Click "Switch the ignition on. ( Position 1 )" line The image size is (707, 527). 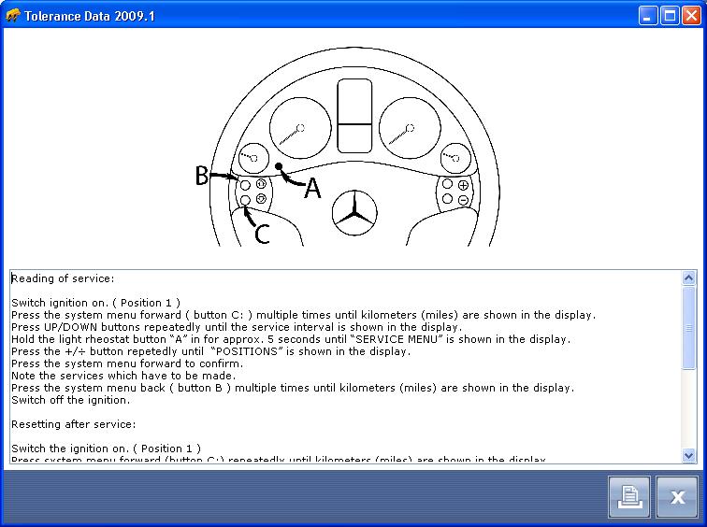(x=106, y=449)
